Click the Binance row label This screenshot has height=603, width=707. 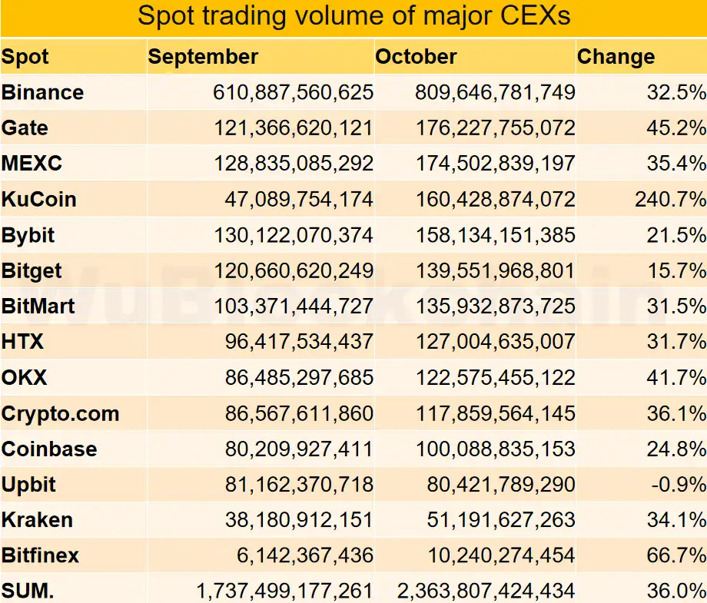point(42,92)
